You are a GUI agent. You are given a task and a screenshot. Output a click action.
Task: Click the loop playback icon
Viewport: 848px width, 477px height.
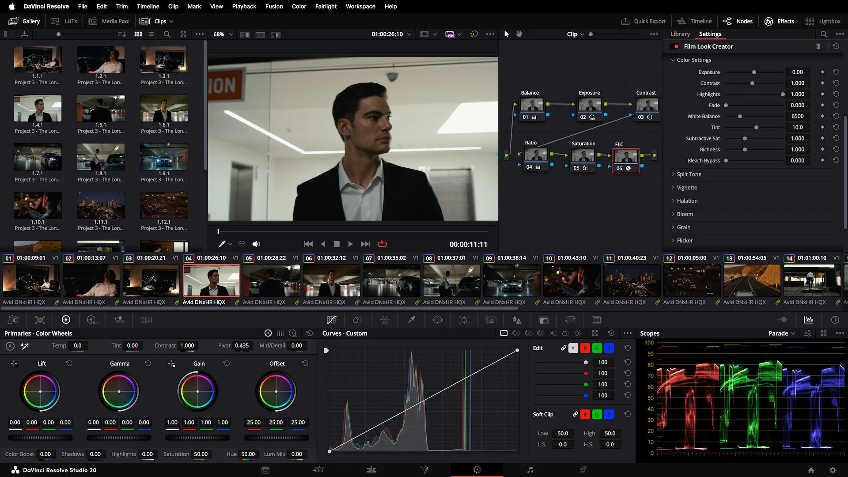[x=382, y=244]
